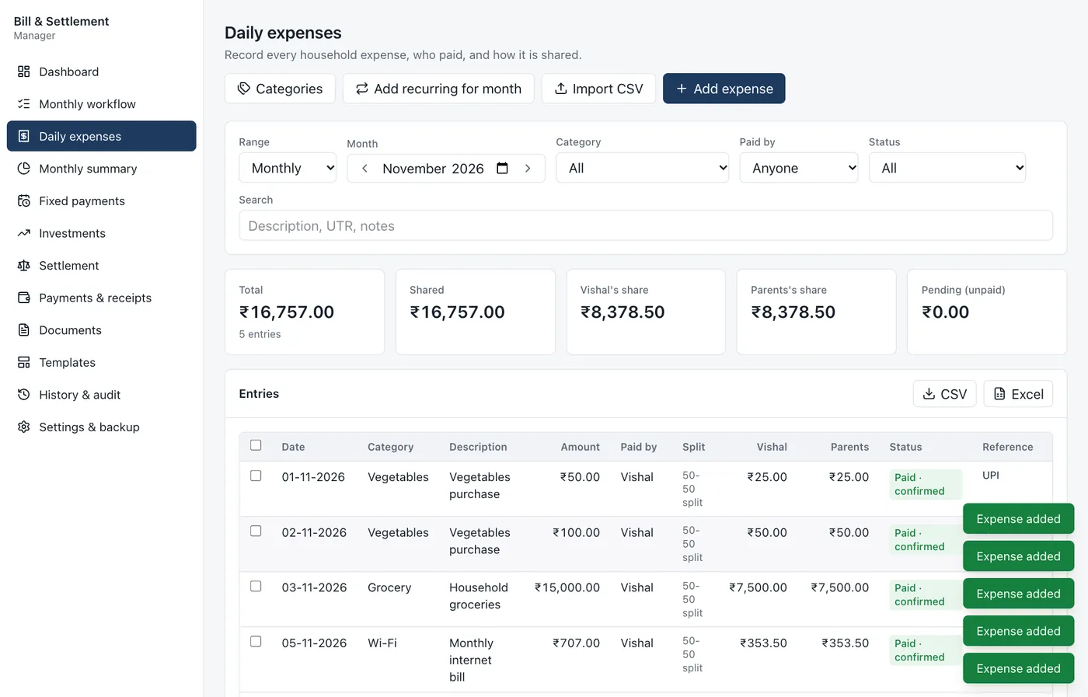Click the ₹15,000.00 amount cell
1088x697 pixels.
click(x=567, y=587)
